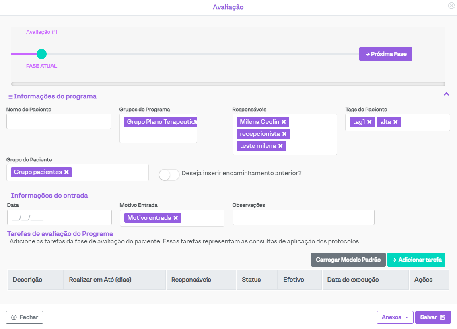Enable the encaminhamento anterior toggle

click(169, 175)
